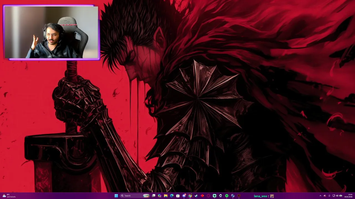The image size is (355, 199).
Task: Open the Streamlabs app icon
Action: [x=214, y=196]
